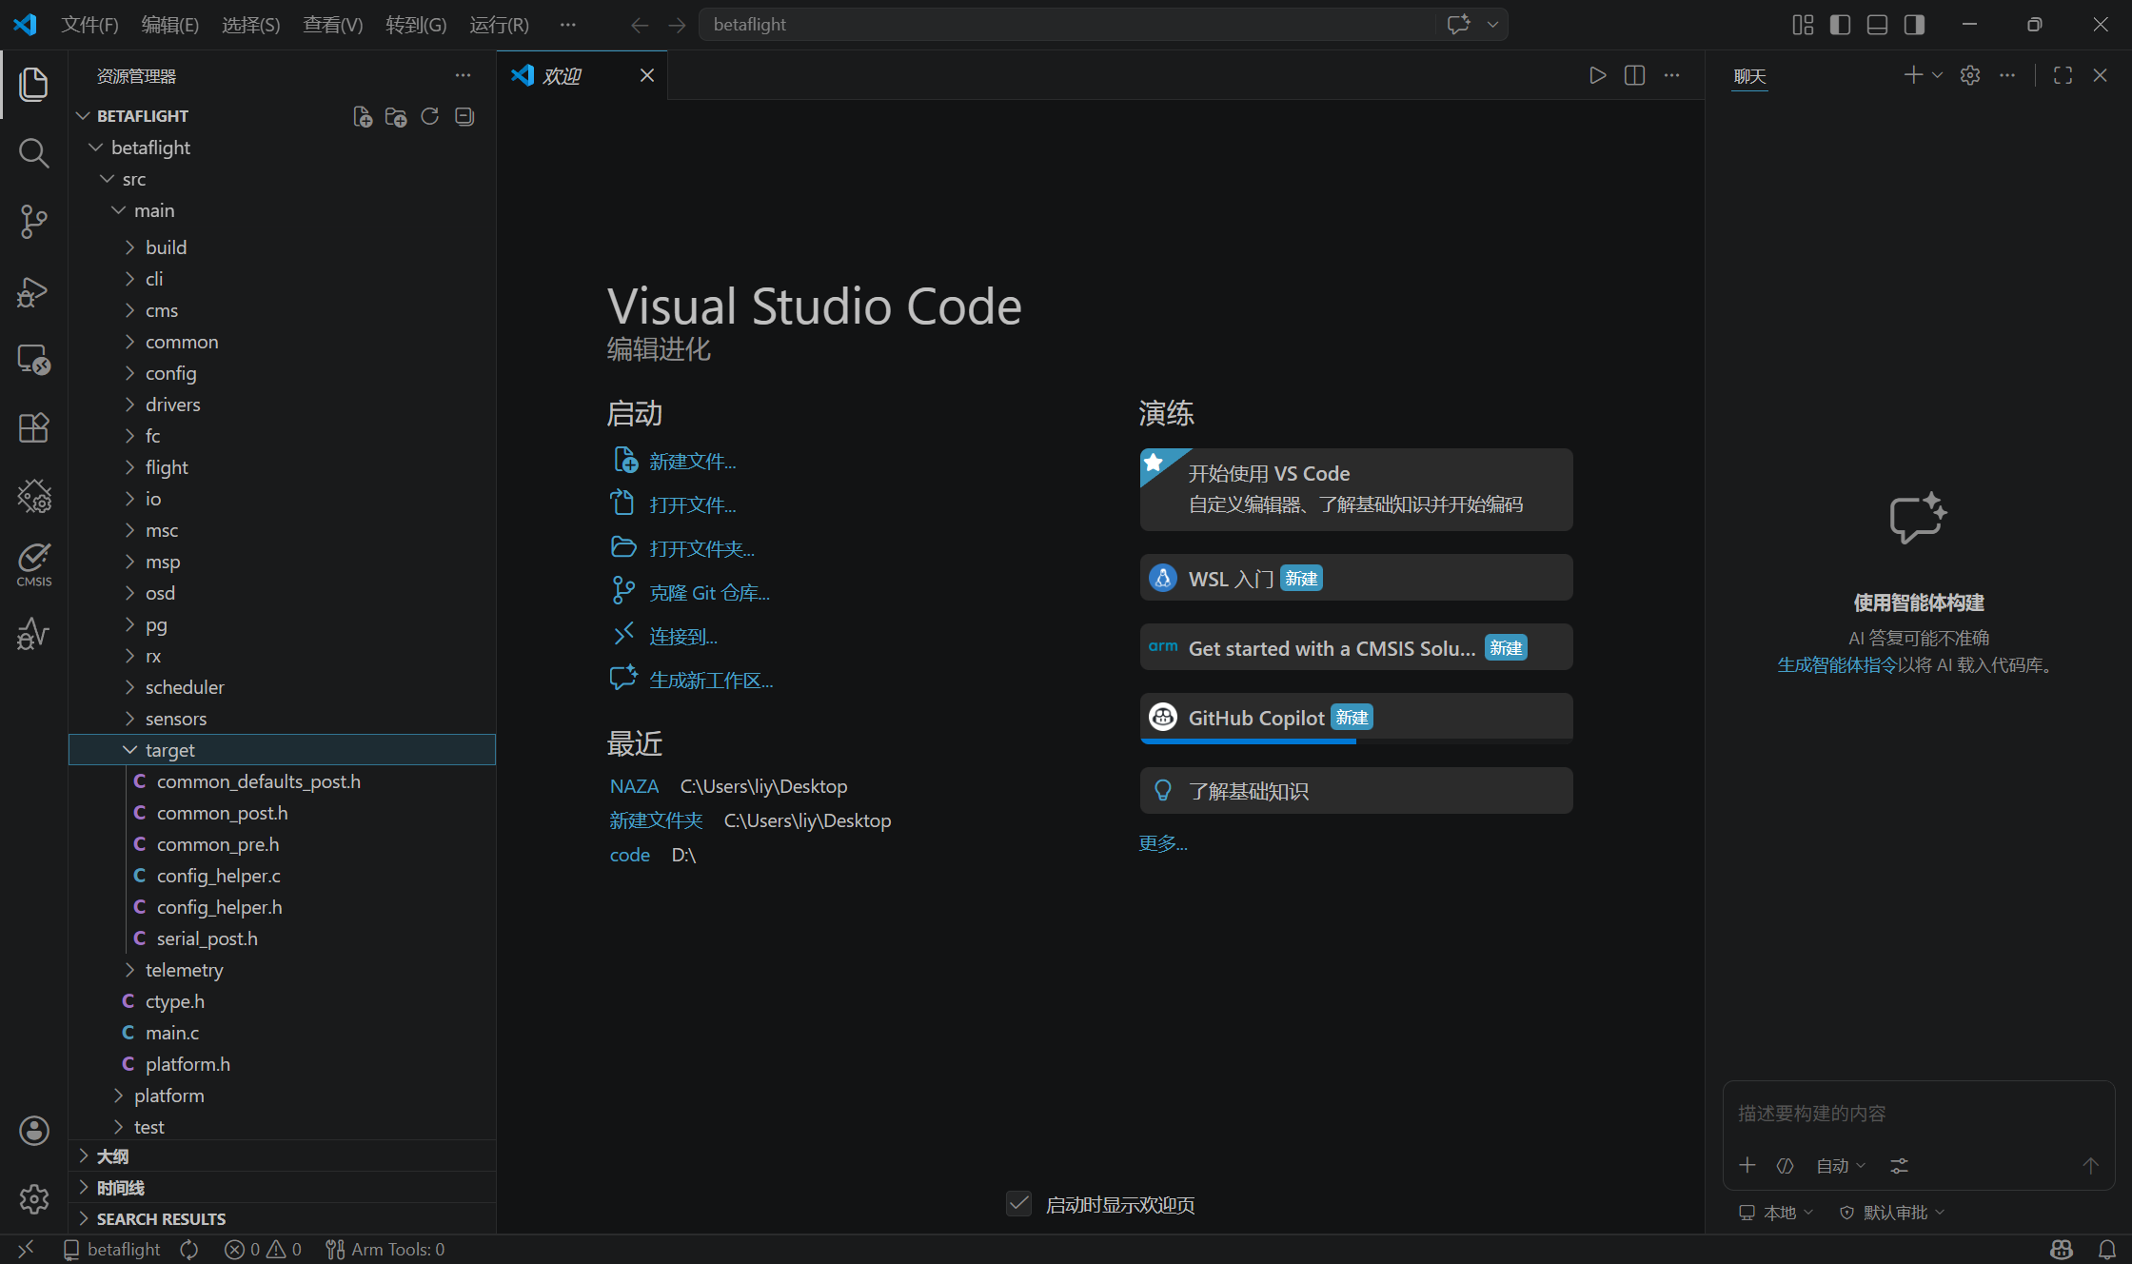
Task: Open the GitHub Copilot walkthrough
Action: (x=1356, y=718)
